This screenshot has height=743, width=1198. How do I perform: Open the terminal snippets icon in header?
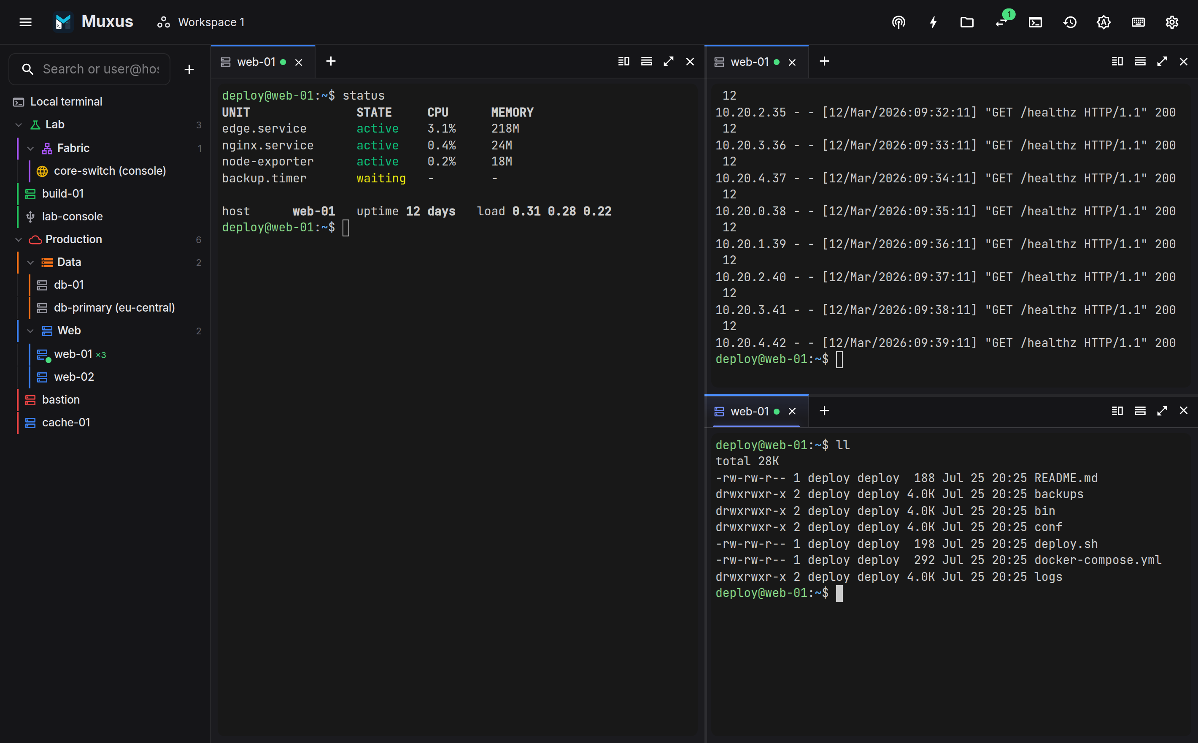(x=1035, y=22)
